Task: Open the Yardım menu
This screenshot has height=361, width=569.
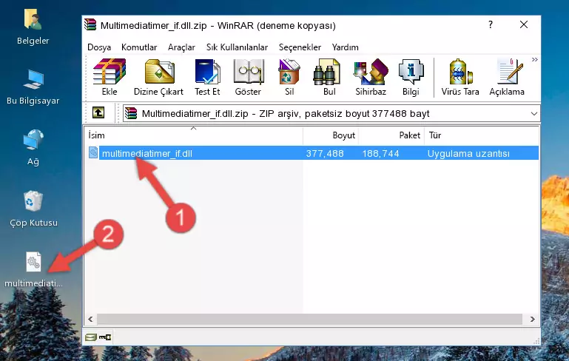Action: (345, 47)
